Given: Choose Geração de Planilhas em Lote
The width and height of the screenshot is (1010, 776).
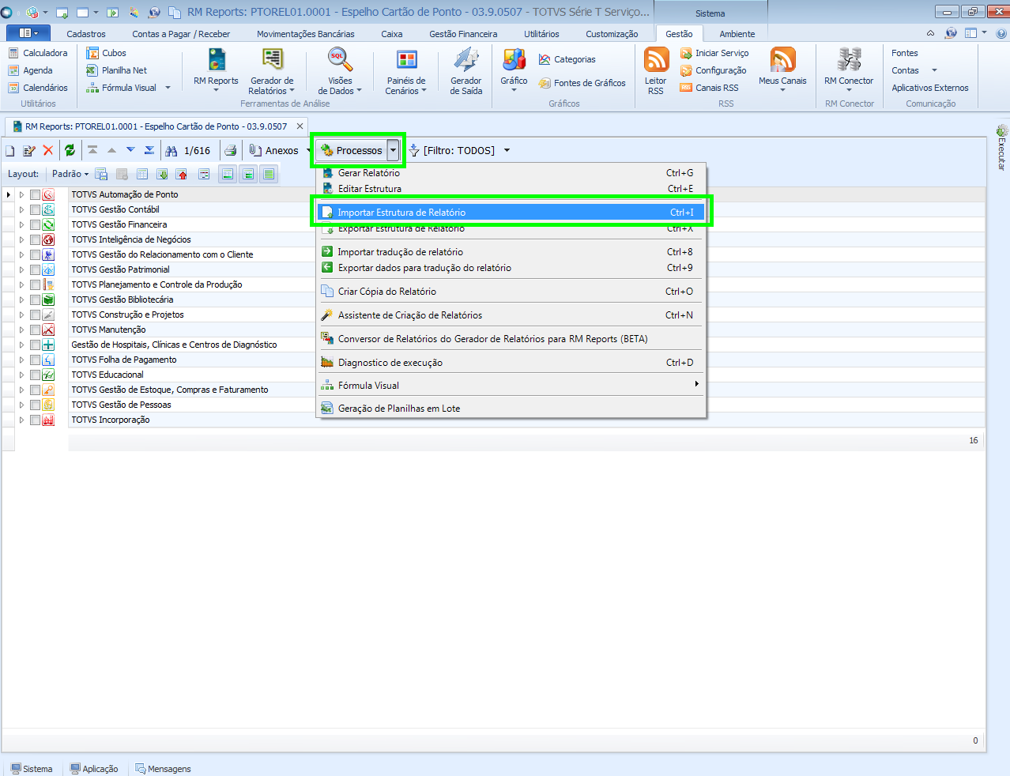Looking at the screenshot, I should pos(511,409).
